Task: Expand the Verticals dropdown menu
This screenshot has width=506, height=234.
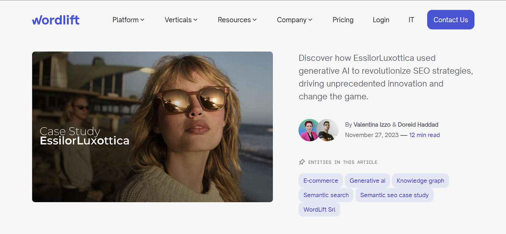Action: [x=181, y=20]
